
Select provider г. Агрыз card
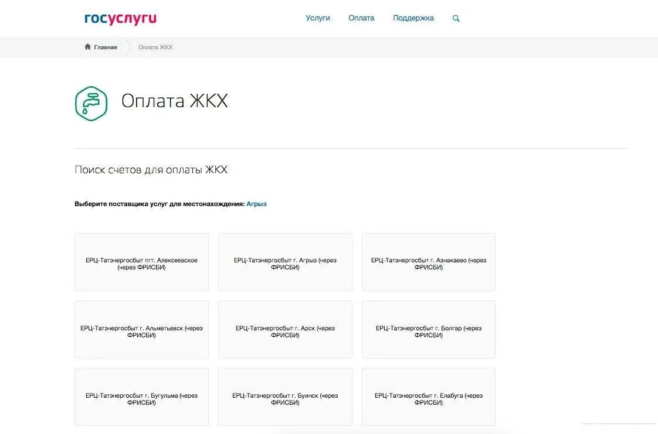tap(285, 262)
